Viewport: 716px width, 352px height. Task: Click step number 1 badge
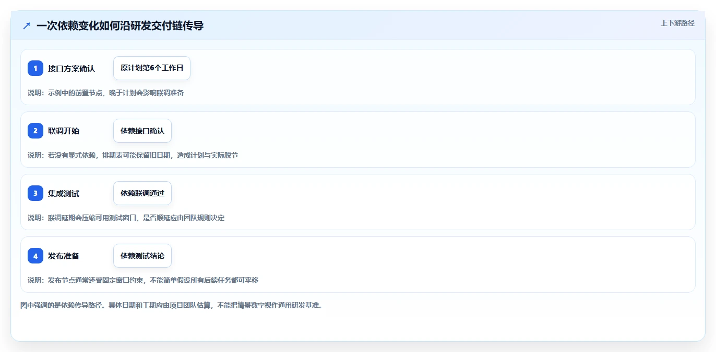35,68
